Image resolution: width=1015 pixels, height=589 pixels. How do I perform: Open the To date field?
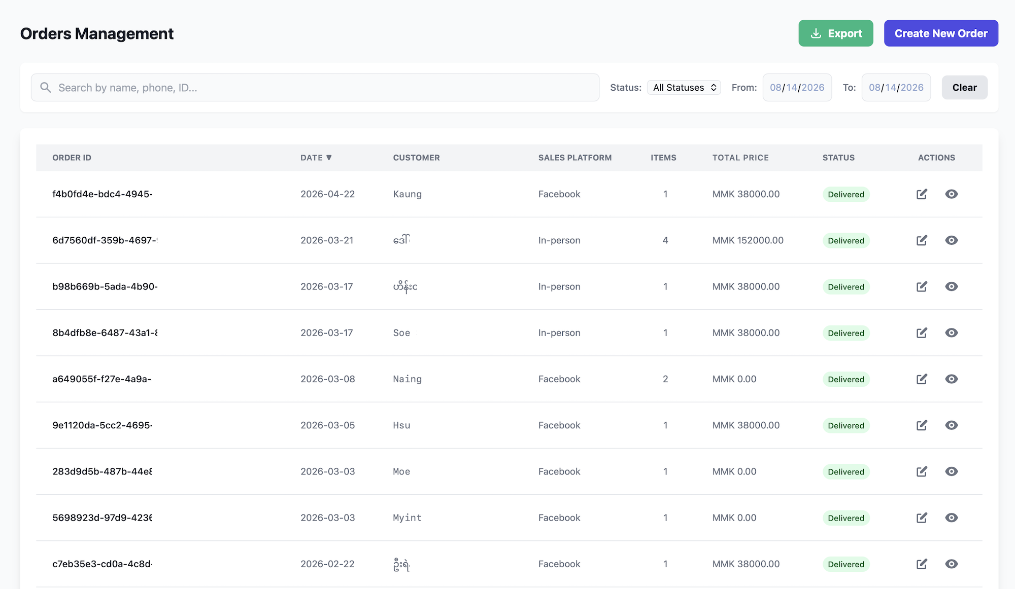pos(896,88)
